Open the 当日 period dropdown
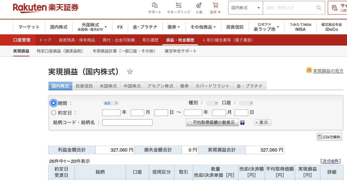Image resolution: width=347 pixels, height=181 pixels. pyautogui.click(x=111, y=103)
